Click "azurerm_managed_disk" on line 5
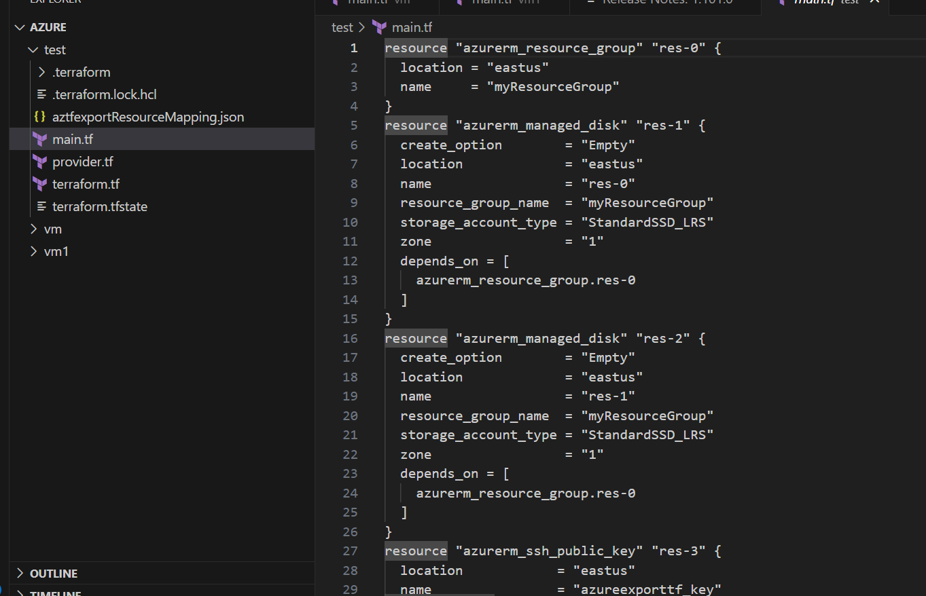Viewport: 926px width, 596px height. pos(541,125)
